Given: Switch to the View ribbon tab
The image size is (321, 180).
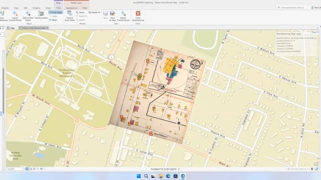Looking at the screenshot, I should pos(16,8).
